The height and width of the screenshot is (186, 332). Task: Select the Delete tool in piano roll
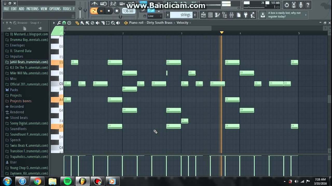(x=93, y=23)
